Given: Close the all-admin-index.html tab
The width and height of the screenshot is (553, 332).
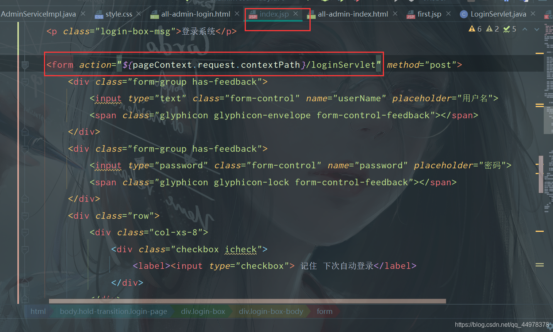Looking at the screenshot, I should point(395,14).
